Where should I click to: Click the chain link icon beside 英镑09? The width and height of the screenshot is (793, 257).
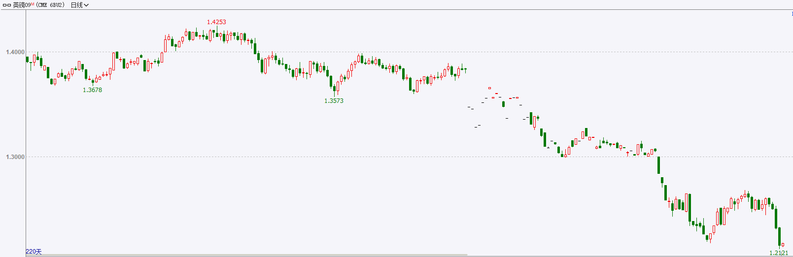pyautogui.click(x=7, y=5)
